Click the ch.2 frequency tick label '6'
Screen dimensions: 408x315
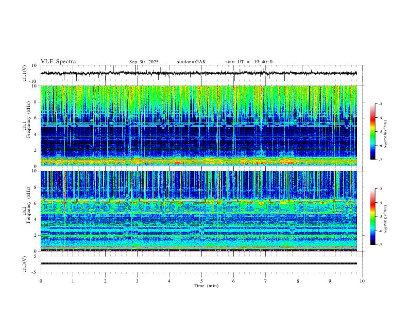pos(36,203)
